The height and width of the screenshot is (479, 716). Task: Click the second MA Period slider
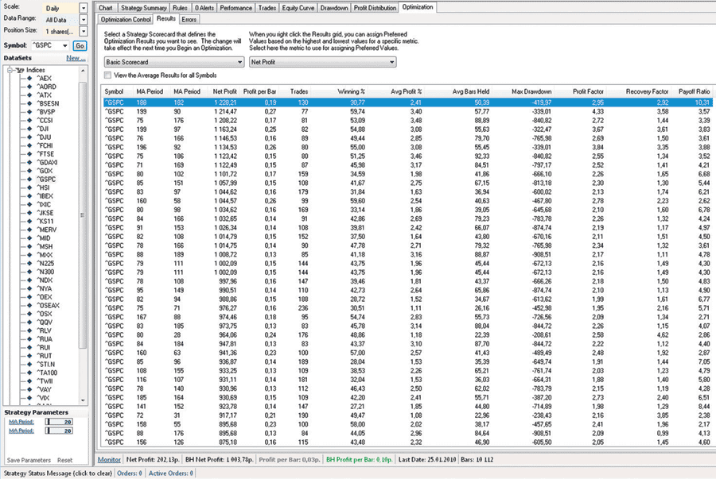(x=59, y=431)
